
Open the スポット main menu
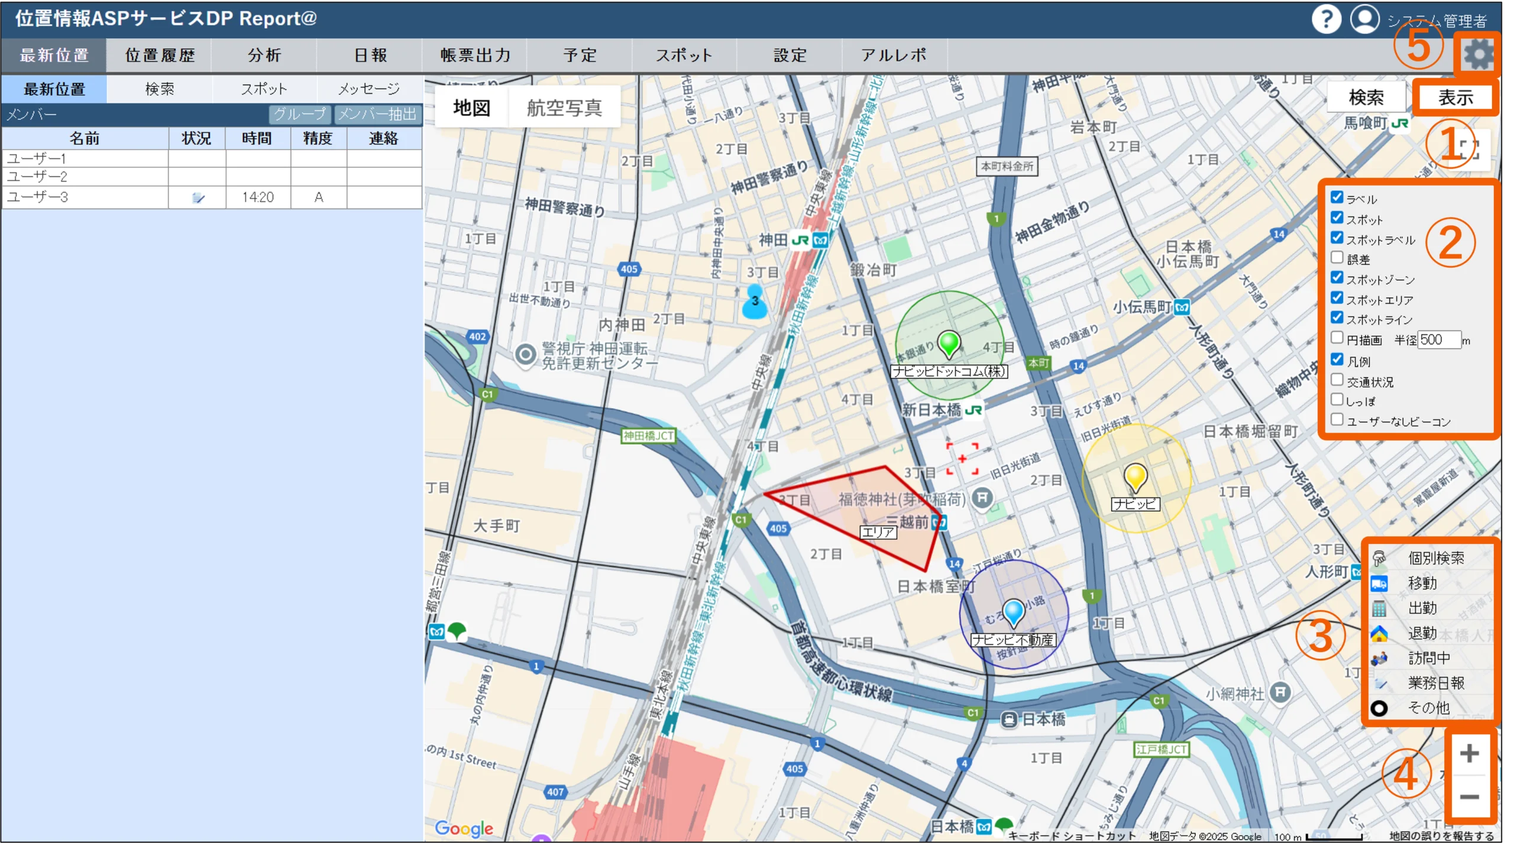click(x=684, y=56)
